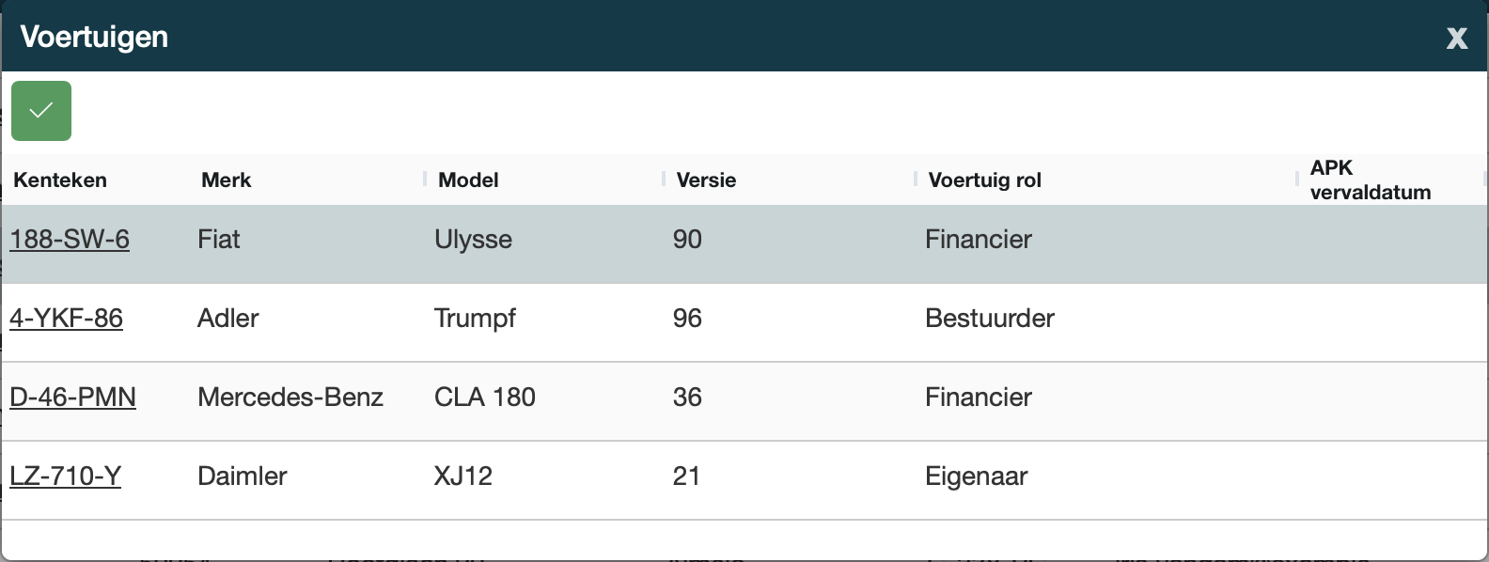Sort by Model column header

point(468,180)
